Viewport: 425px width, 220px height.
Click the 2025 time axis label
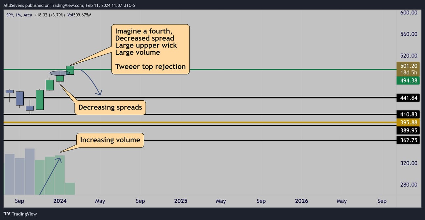181,201
